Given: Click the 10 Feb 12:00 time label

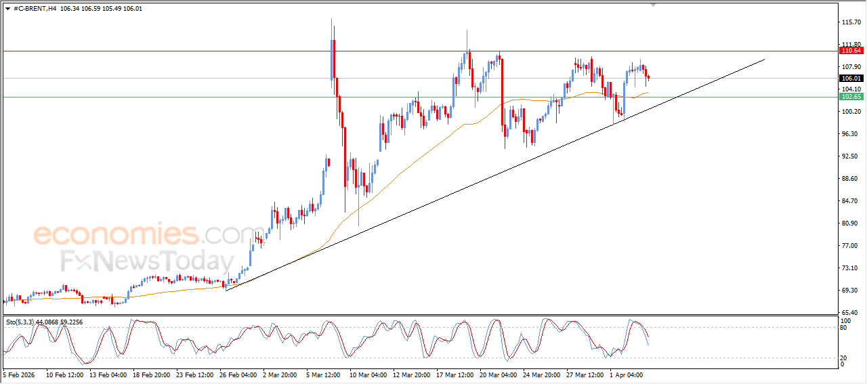Looking at the screenshot, I should (64, 374).
